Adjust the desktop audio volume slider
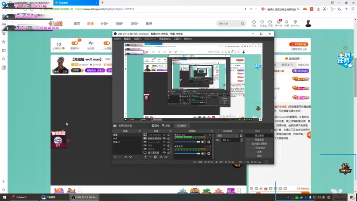Viewport: 357px width, 201px height. [x=187, y=153]
